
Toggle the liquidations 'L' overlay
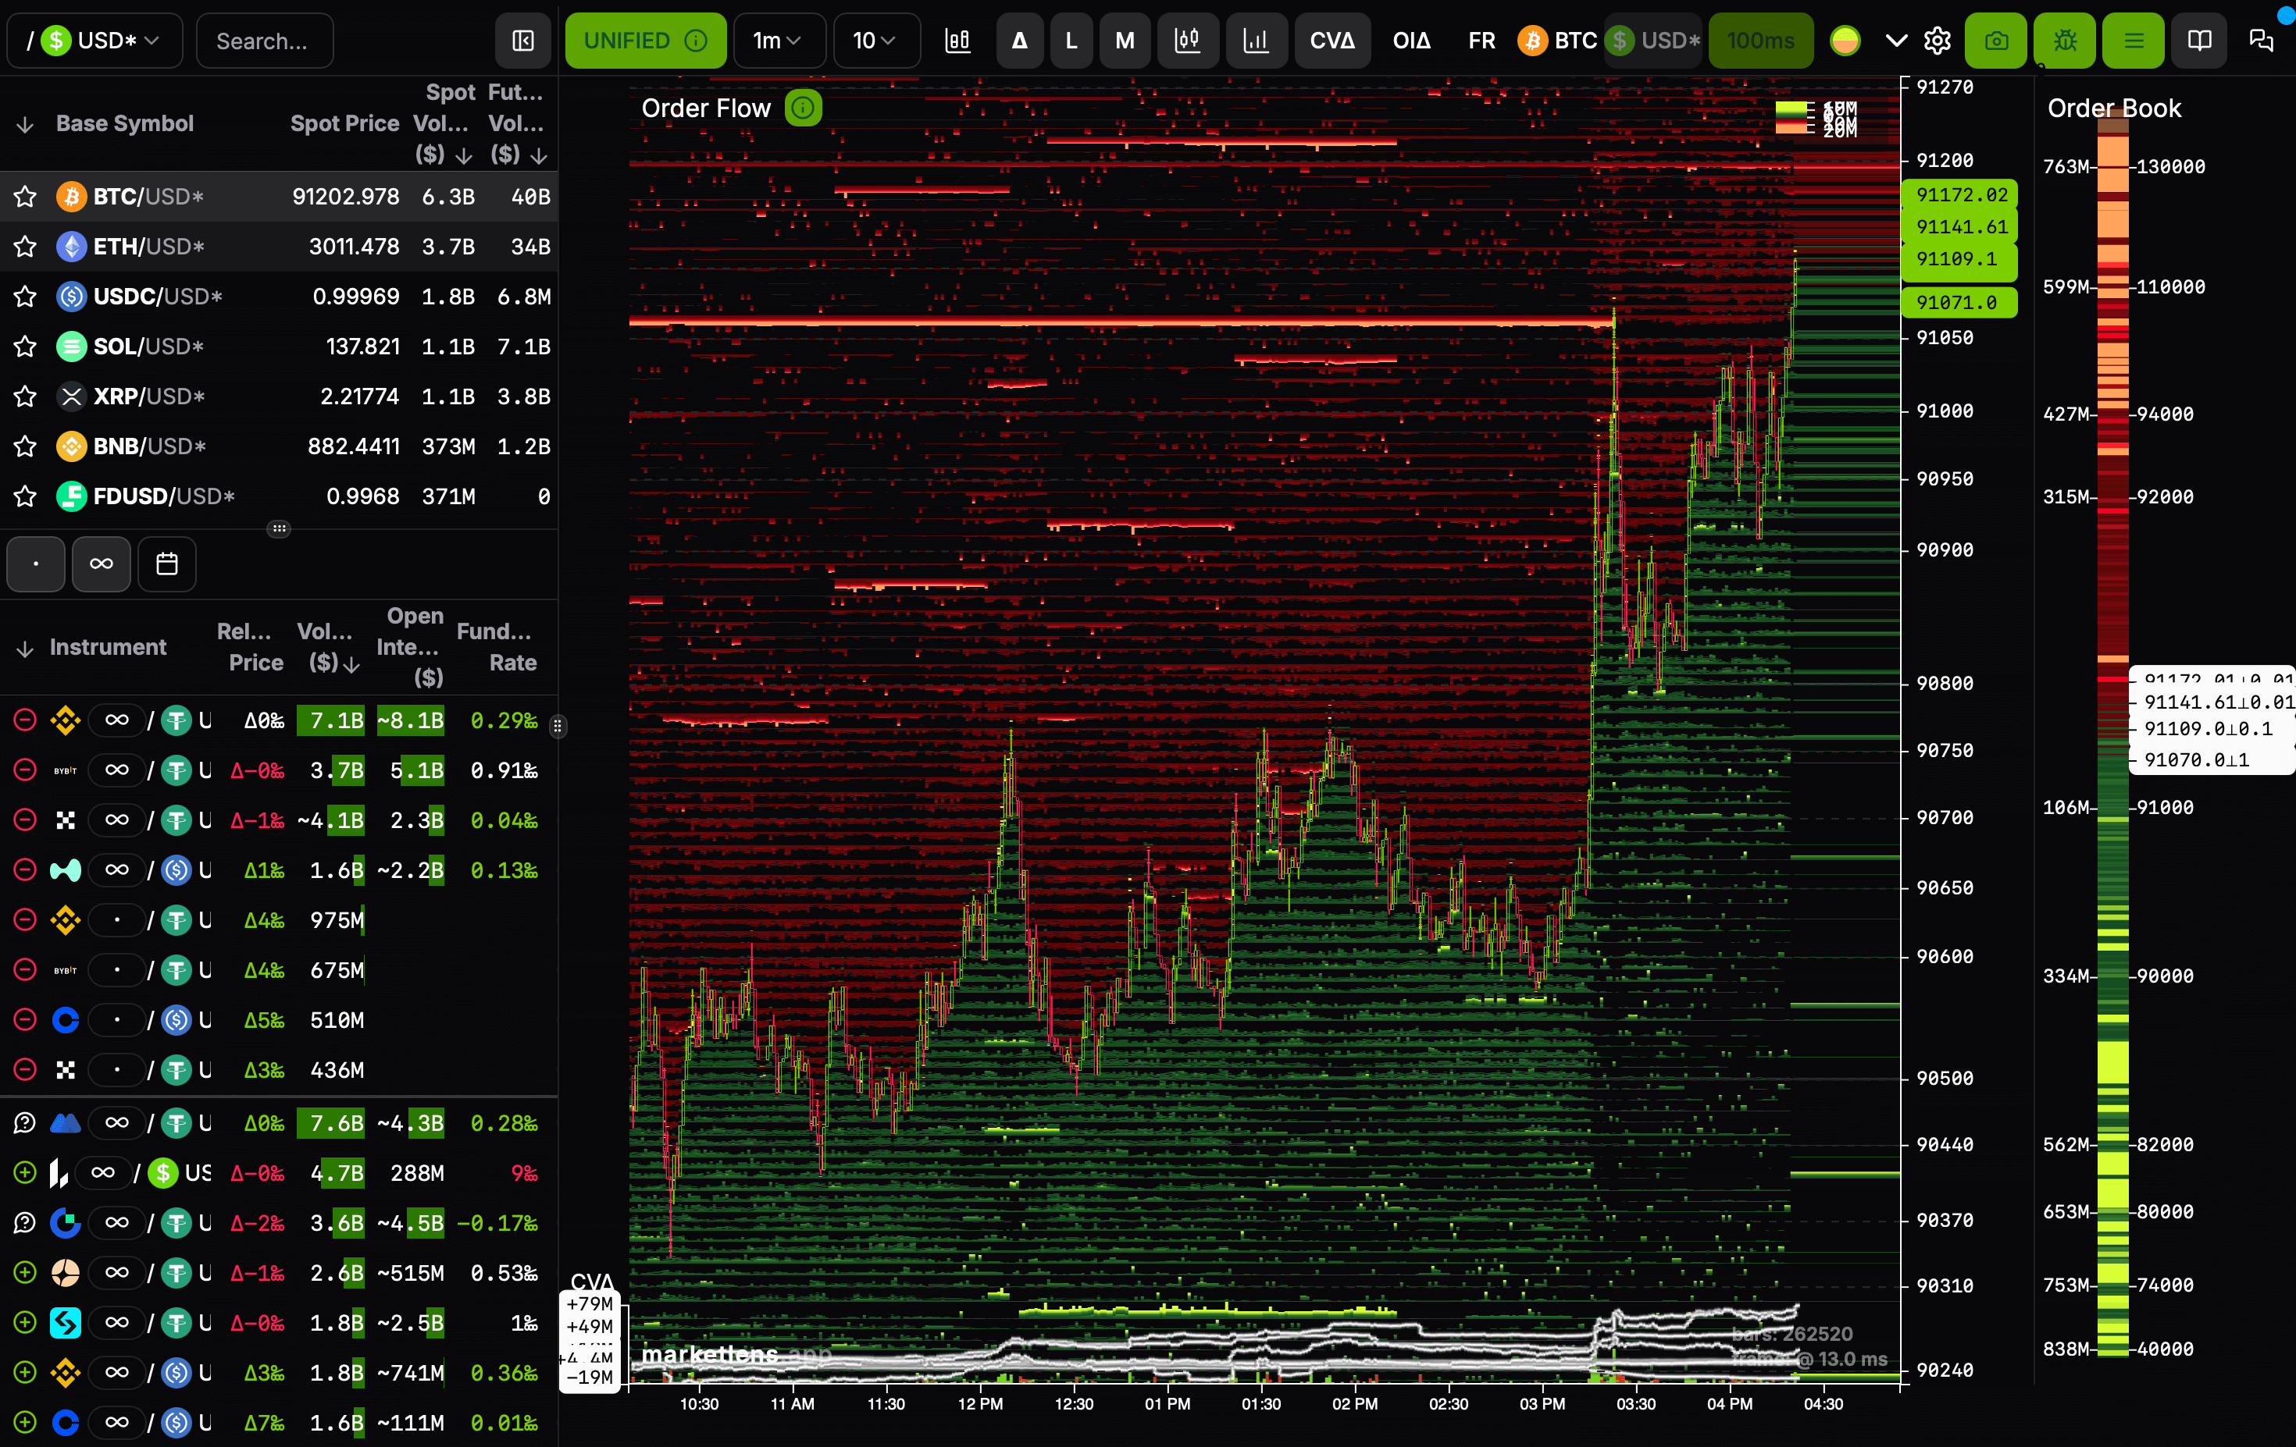coord(1071,40)
